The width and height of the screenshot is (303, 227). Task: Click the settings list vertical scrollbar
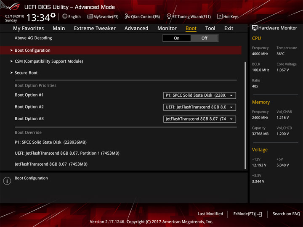pos(245,116)
